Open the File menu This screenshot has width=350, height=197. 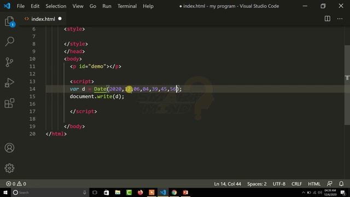(21, 6)
